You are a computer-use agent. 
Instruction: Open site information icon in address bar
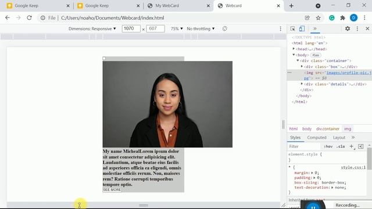pyautogui.click(x=42, y=18)
